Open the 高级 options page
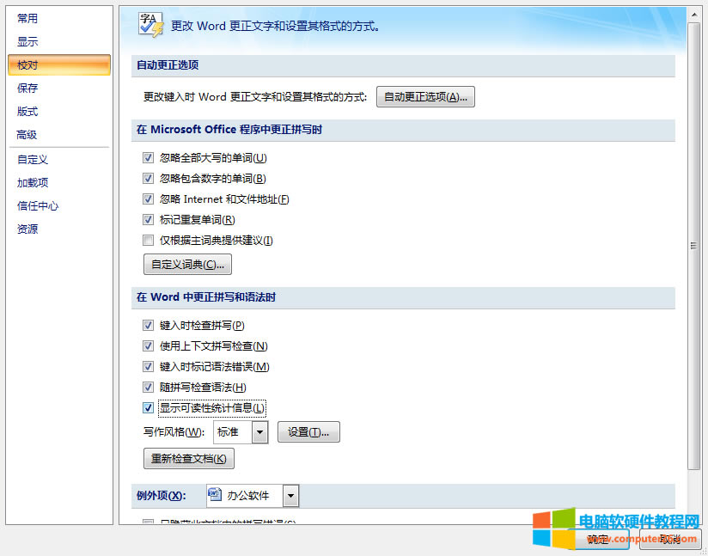 click(27, 134)
